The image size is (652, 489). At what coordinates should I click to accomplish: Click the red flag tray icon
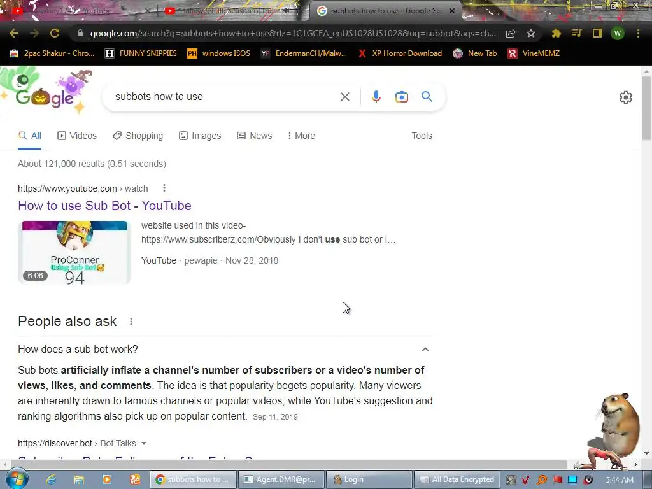point(557,480)
